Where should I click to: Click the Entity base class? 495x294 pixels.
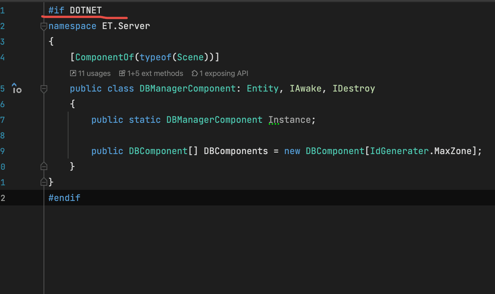click(x=263, y=89)
